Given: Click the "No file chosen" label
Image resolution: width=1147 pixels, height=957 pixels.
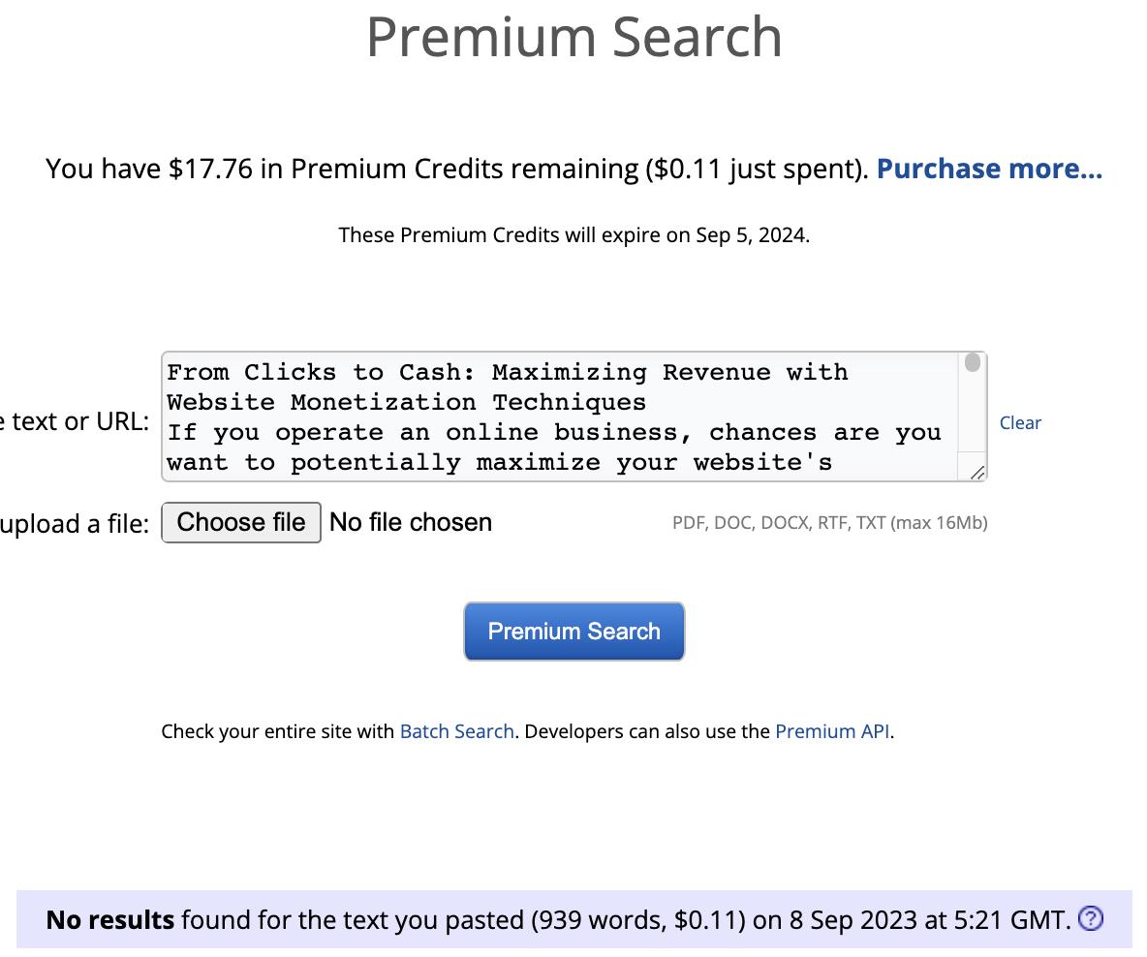Looking at the screenshot, I should 411,523.
